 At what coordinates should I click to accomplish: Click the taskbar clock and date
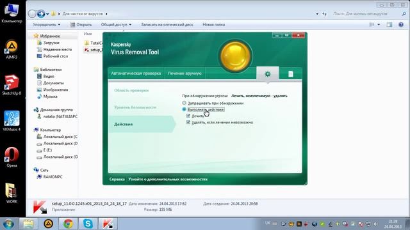pyautogui.click(x=393, y=224)
